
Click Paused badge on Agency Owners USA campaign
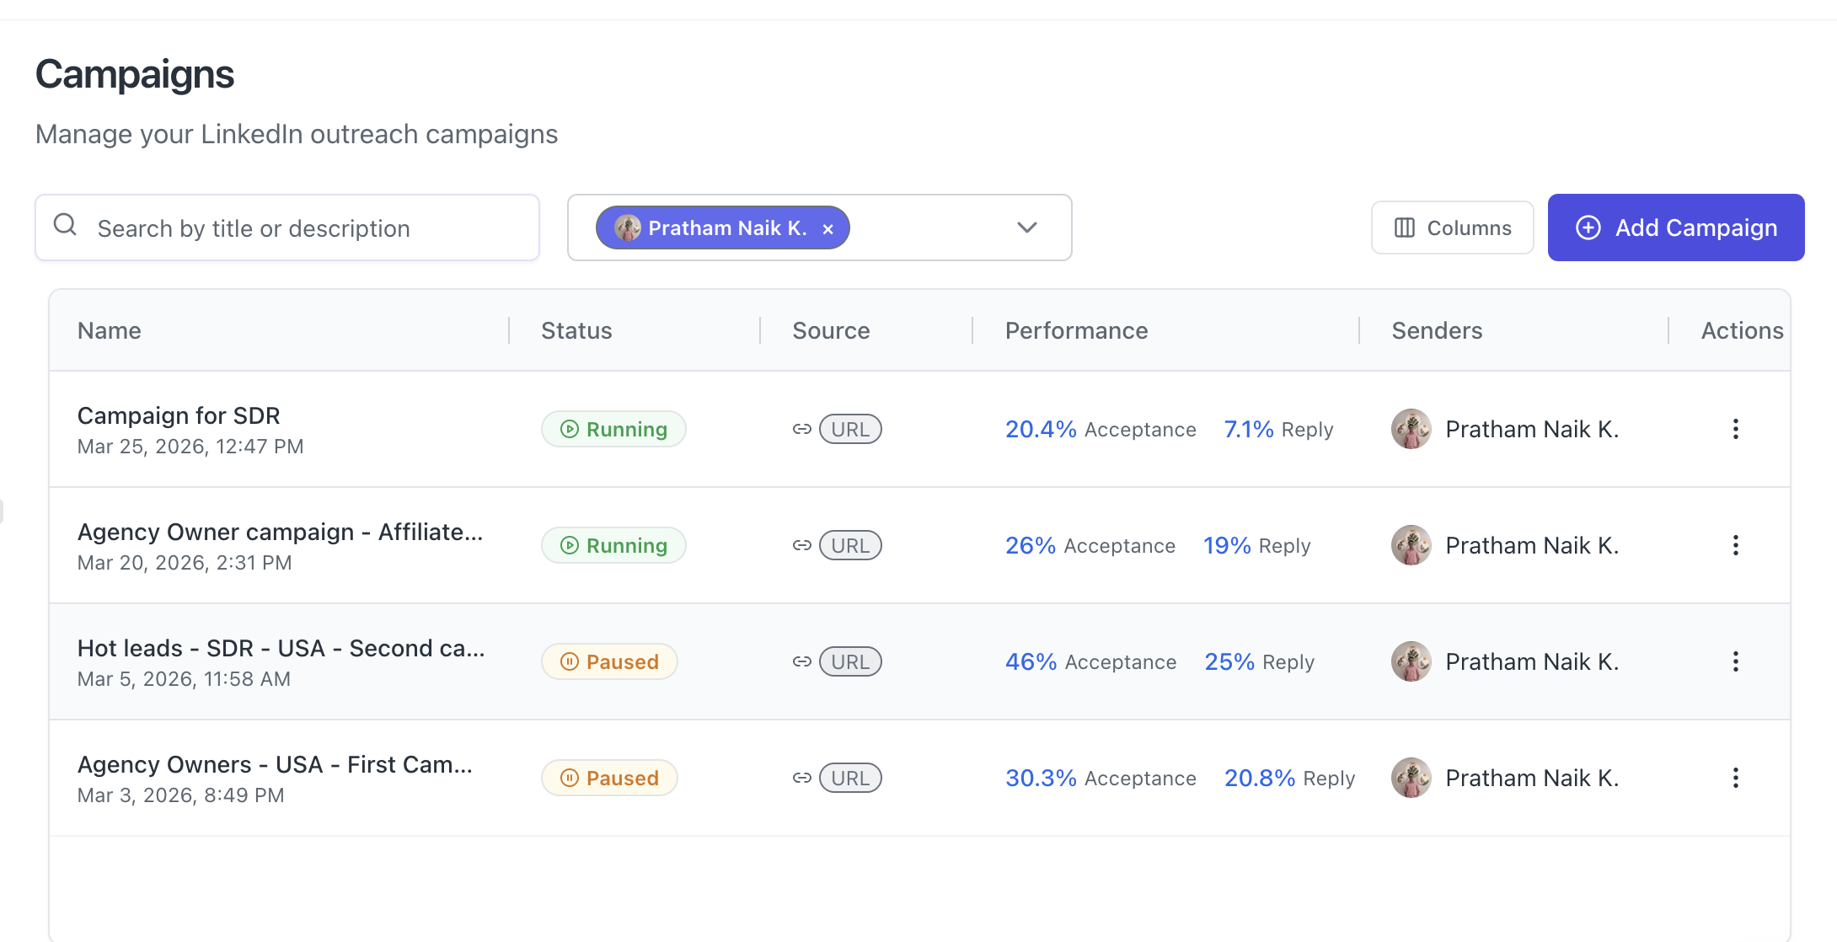[609, 778]
